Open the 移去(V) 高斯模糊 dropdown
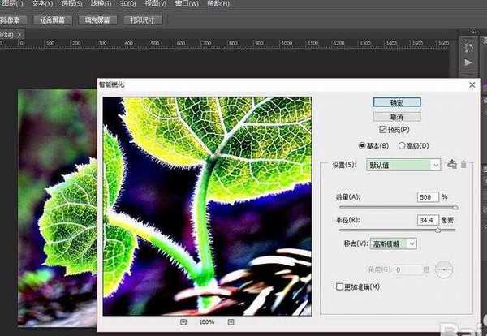 393,243
